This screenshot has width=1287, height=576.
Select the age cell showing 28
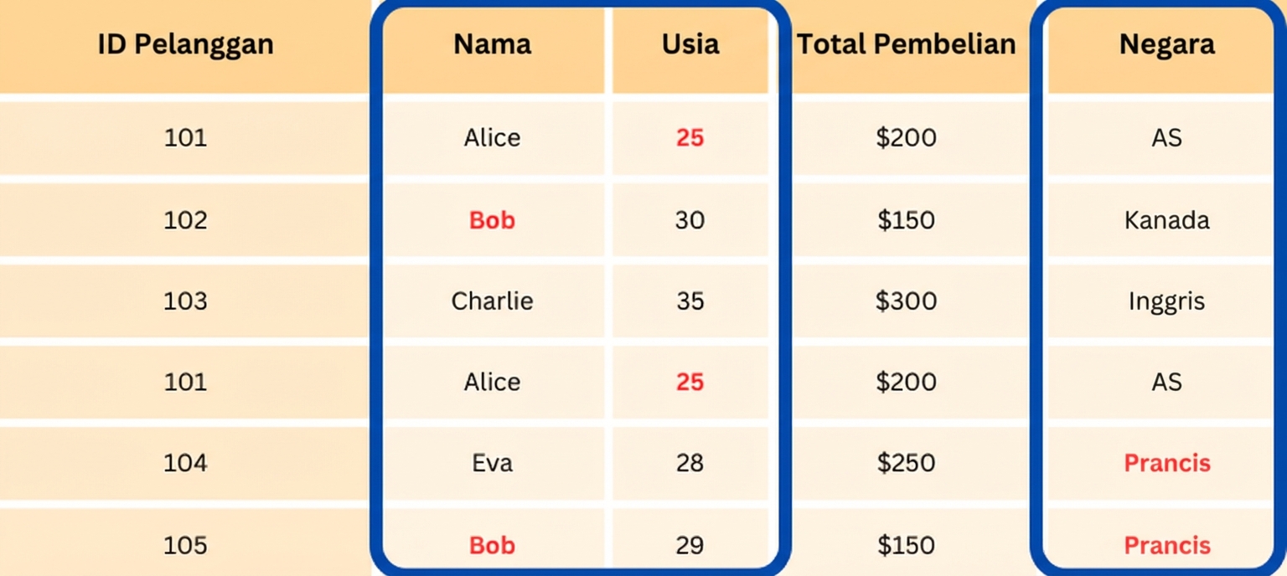click(690, 463)
